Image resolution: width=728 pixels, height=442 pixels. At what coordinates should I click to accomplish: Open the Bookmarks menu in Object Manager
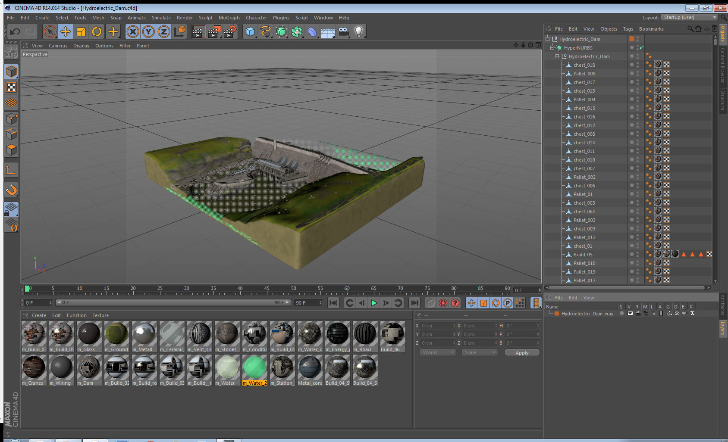click(x=651, y=29)
